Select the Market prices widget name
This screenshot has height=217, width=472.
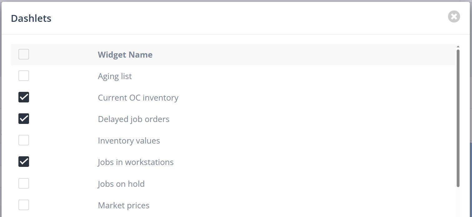click(124, 205)
